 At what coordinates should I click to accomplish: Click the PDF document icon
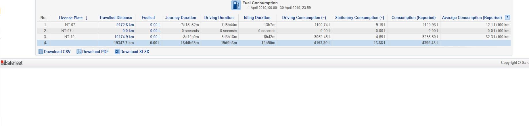[79, 52]
